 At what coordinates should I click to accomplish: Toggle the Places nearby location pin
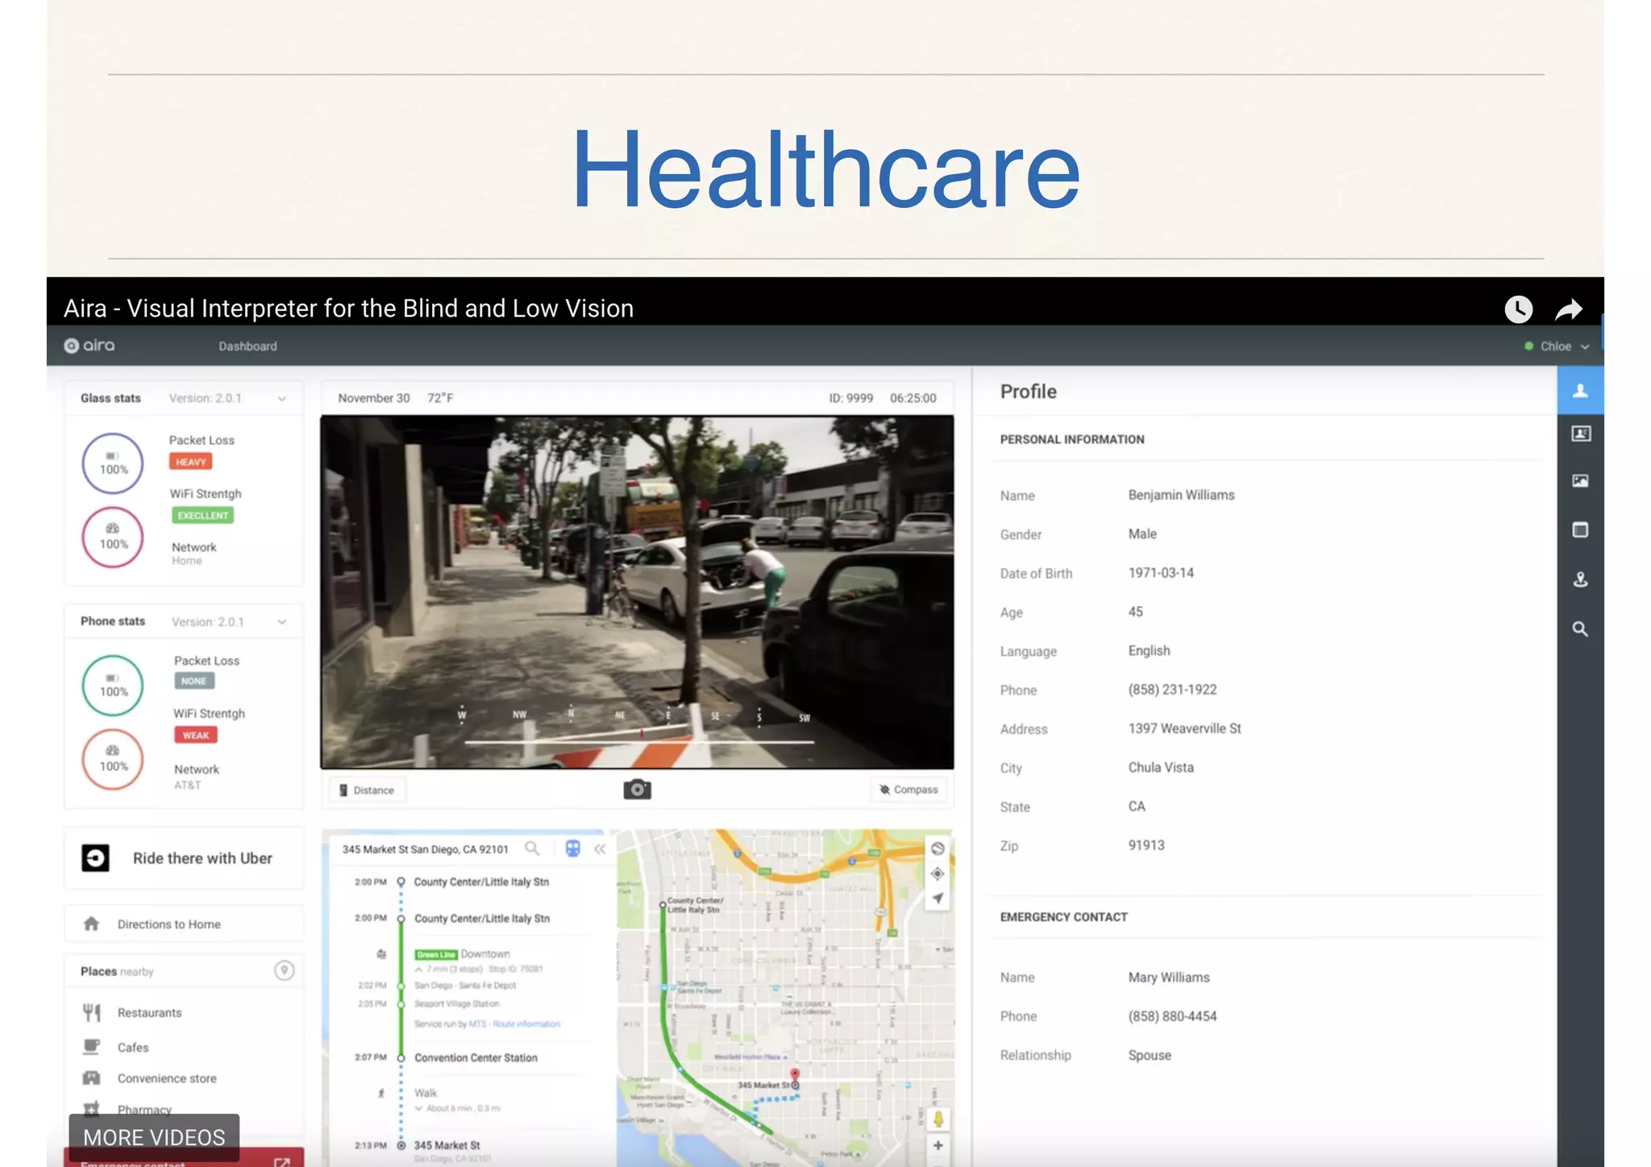tap(284, 970)
